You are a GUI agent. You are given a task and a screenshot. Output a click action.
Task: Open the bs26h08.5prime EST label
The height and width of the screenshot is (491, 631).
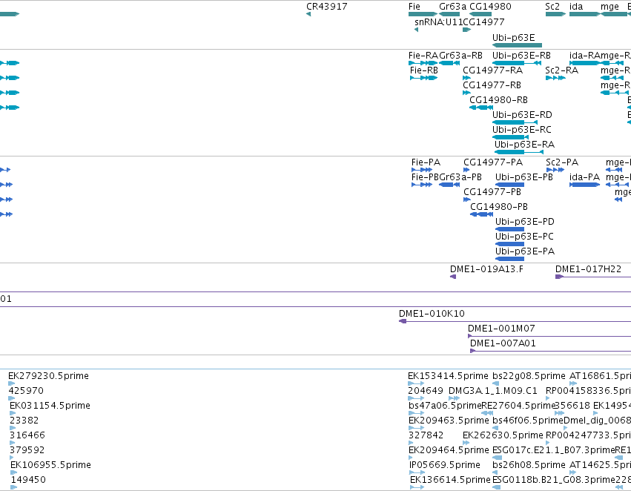[529, 465]
